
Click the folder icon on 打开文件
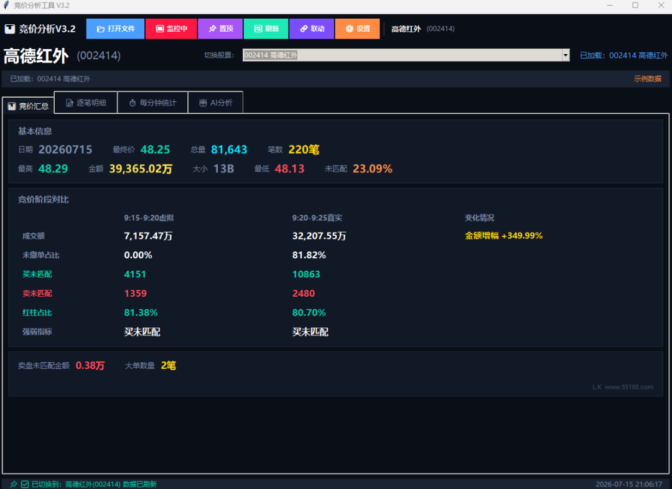(x=101, y=29)
